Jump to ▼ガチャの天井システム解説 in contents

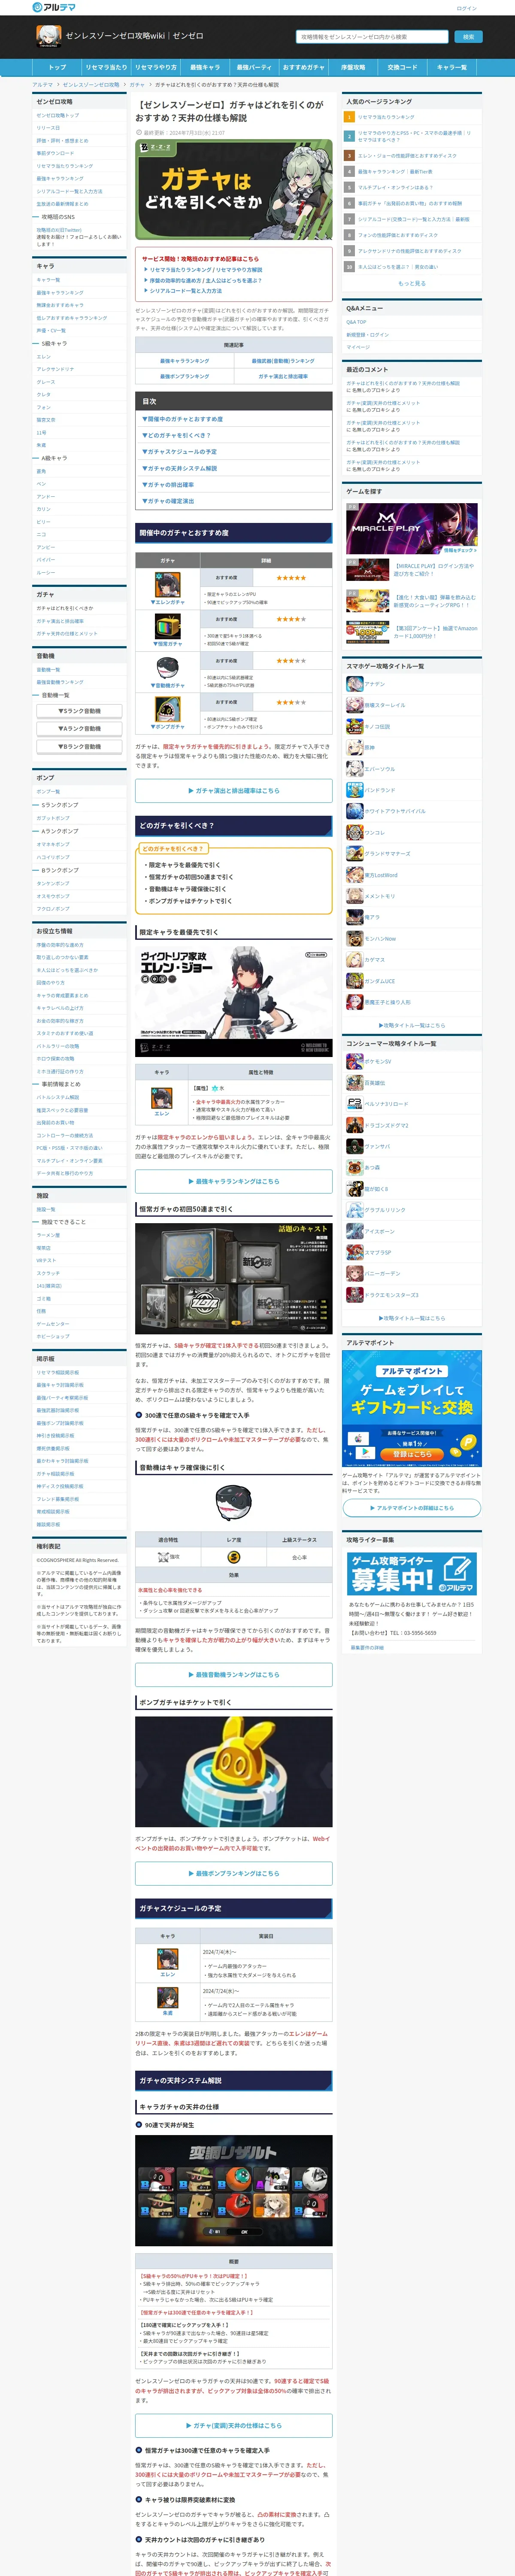point(180,468)
